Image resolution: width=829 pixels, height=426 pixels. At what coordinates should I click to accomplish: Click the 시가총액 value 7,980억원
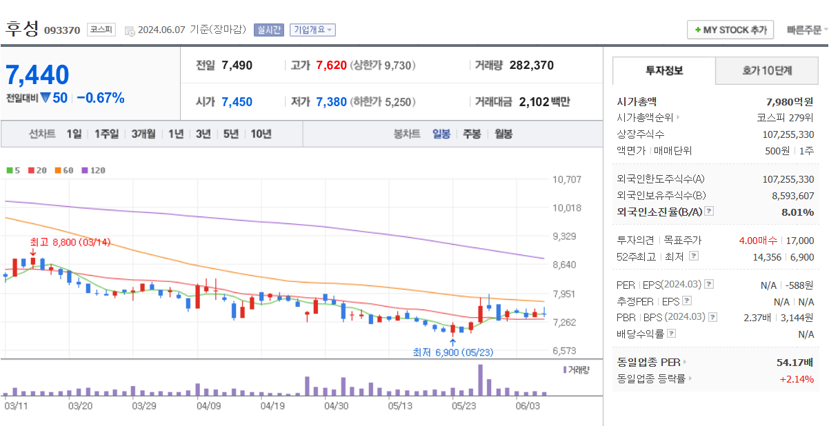pos(790,101)
